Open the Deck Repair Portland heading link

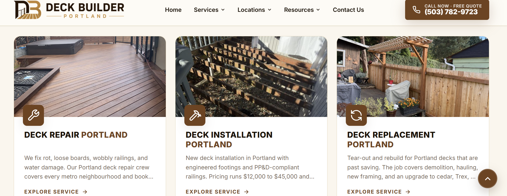[x=76, y=135]
